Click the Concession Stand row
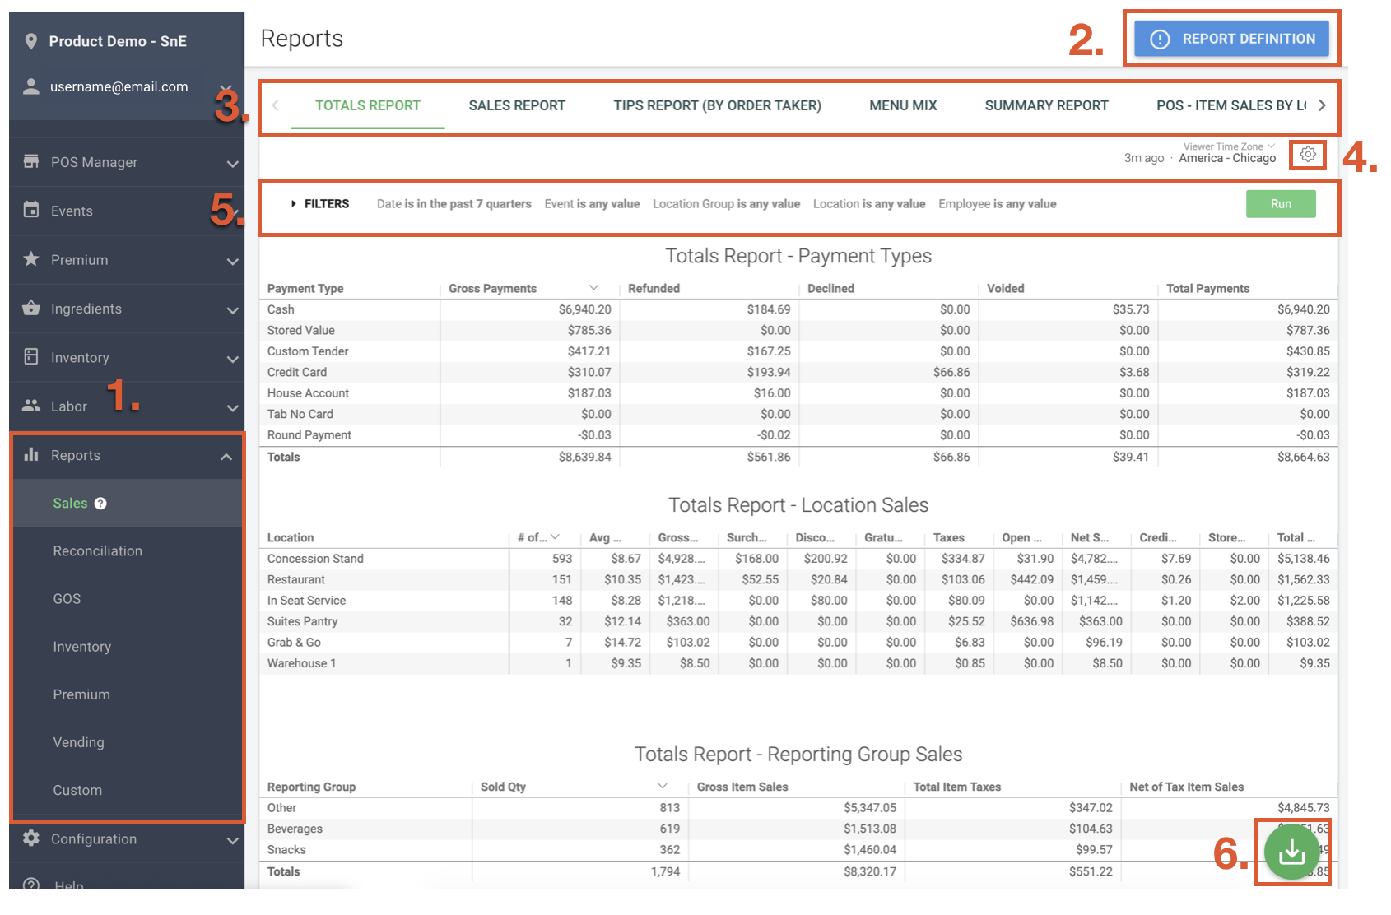Image resolution: width=1391 pixels, height=915 pixels. (x=798, y=559)
